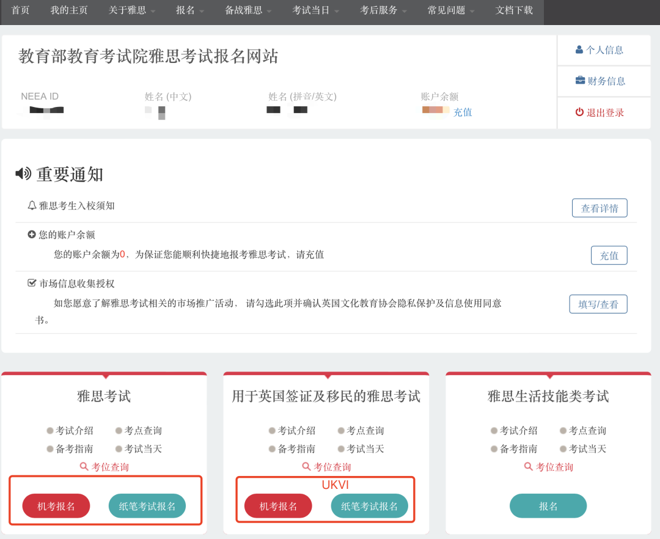Click the 充值 link beside 账户余额
Viewport: 660px width, 539px height.
(x=463, y=112)
